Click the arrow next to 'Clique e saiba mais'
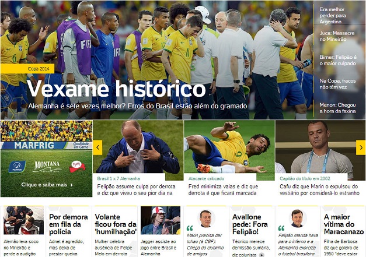The height and width of the screenshot is (257, 366). click(x=72, y=185)
